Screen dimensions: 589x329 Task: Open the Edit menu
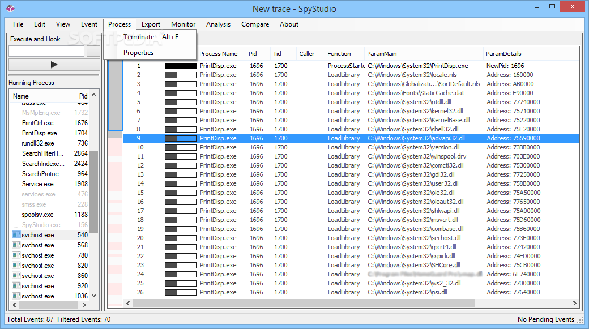[x=40, y=24]
